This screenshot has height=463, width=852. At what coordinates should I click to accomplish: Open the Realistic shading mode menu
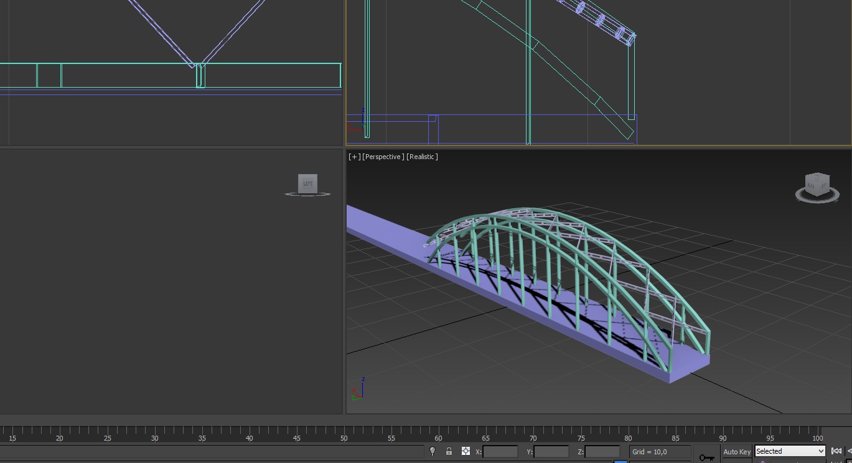point(422,157)
